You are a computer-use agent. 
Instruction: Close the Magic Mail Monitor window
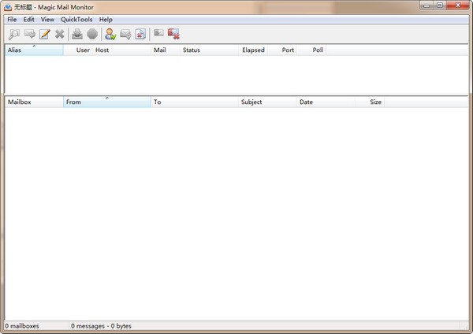(x=457, y=6)
